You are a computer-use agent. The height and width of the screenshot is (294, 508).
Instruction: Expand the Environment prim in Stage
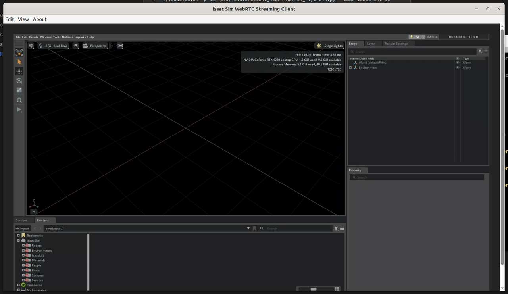[350, 67]
